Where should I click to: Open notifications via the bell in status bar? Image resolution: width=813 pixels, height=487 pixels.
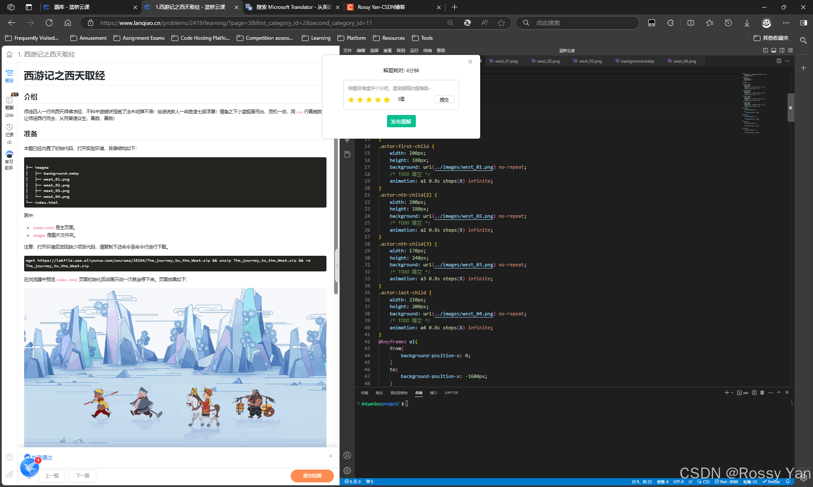[x=787, y=482]
